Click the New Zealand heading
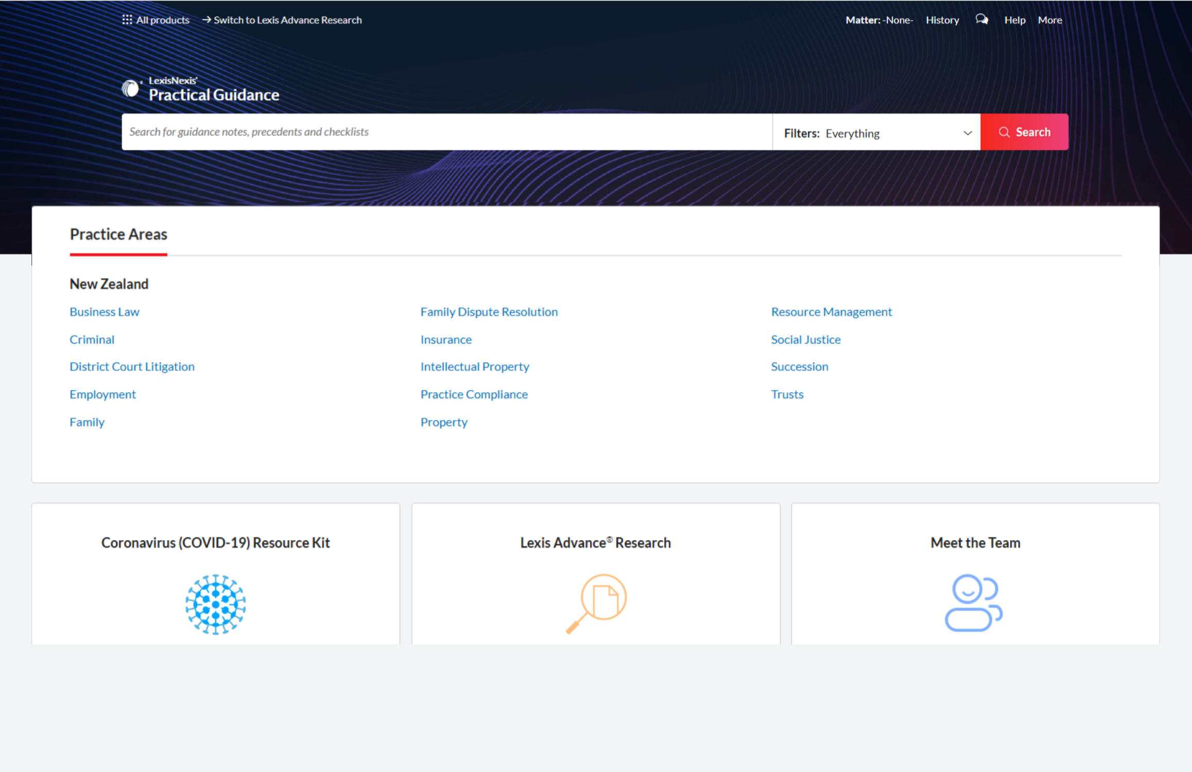 [109, 284]
